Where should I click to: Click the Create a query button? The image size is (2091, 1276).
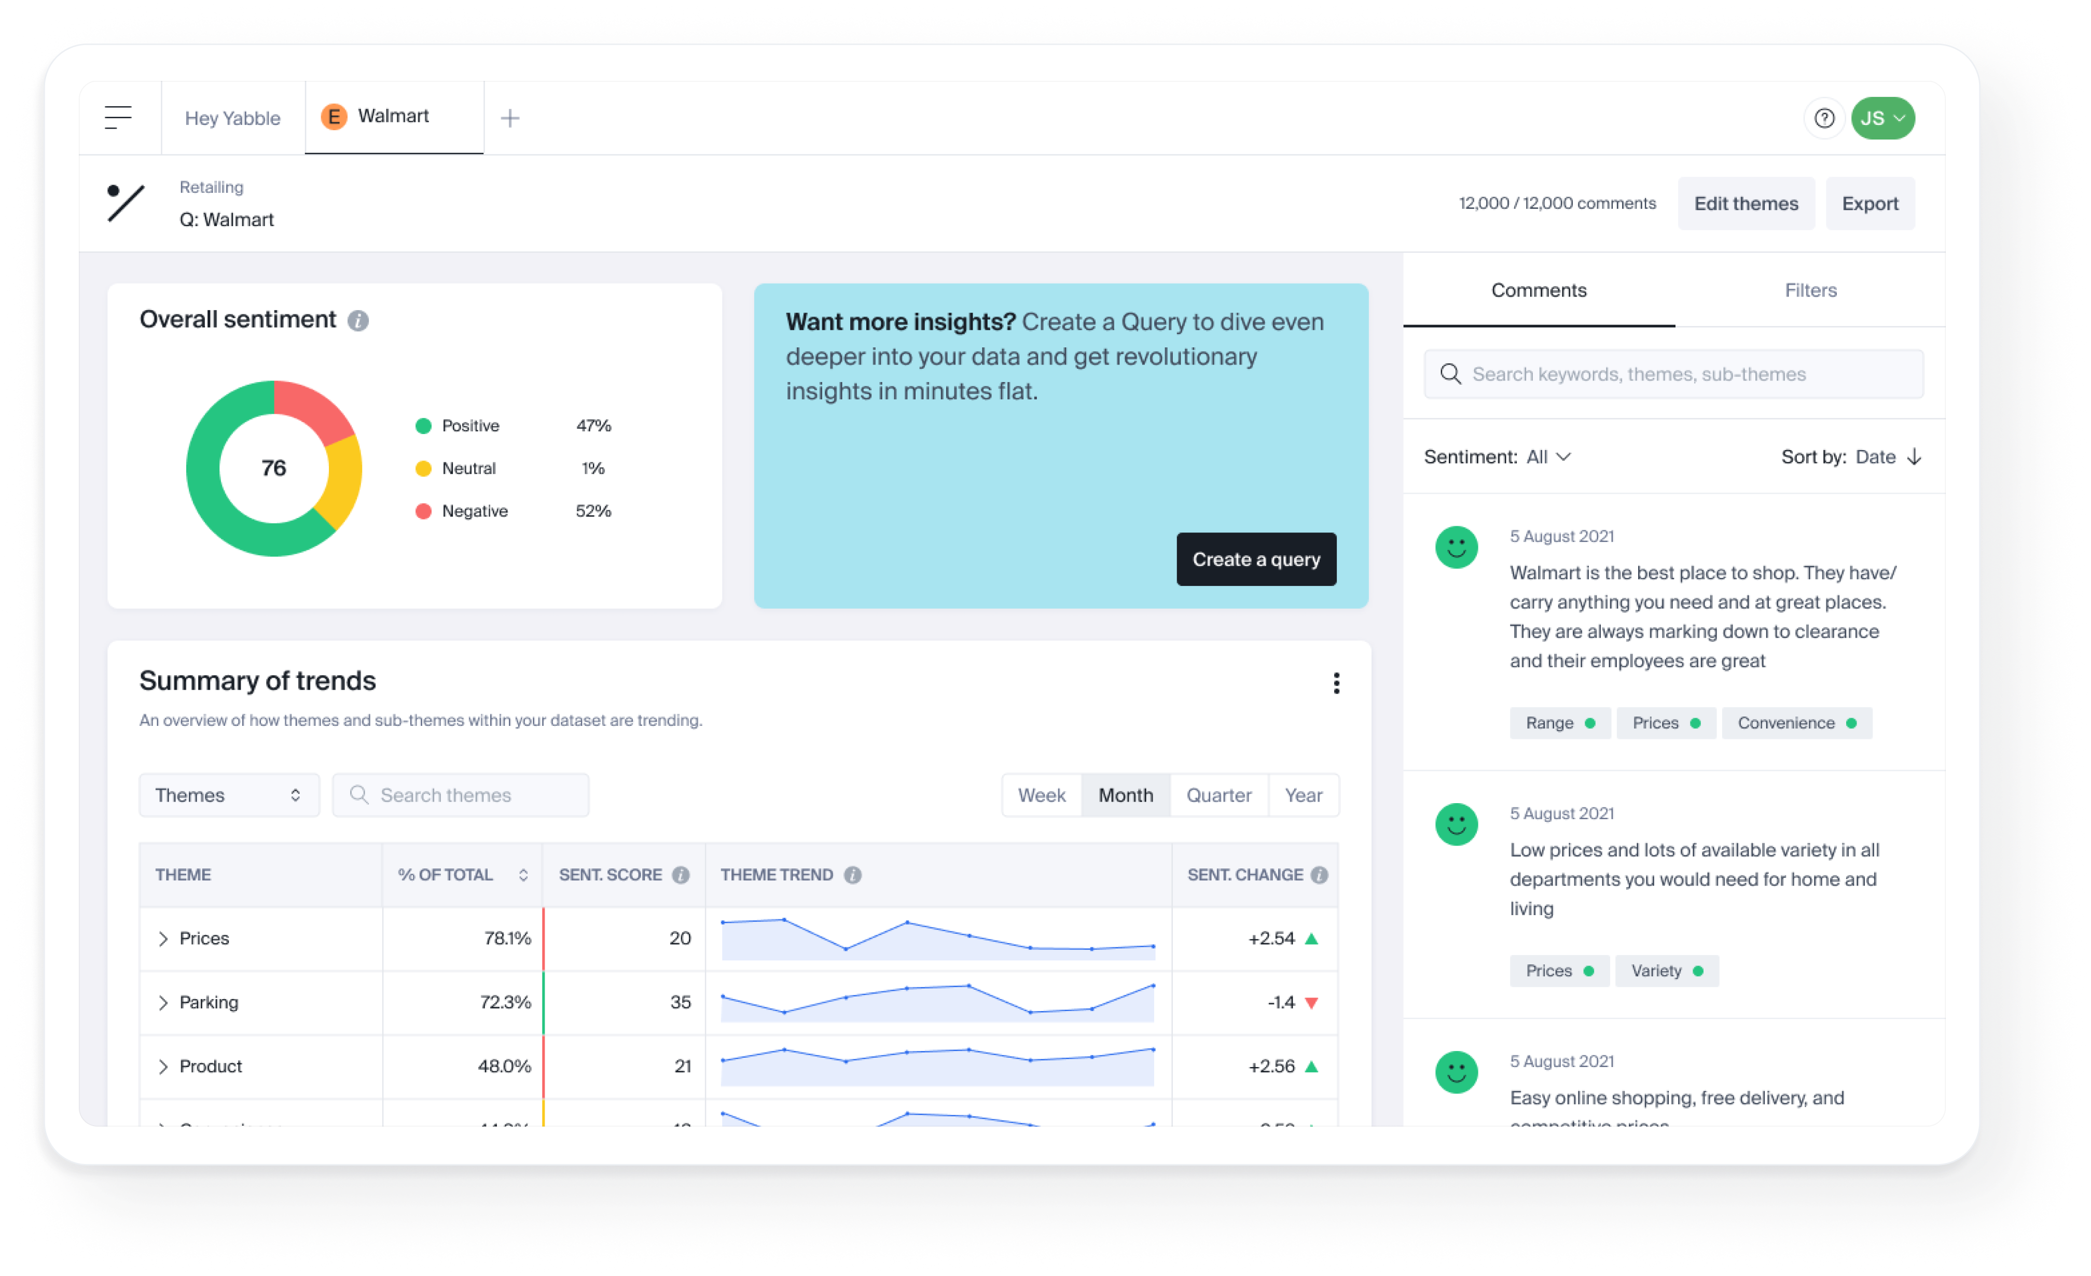tap(1256, 559)
